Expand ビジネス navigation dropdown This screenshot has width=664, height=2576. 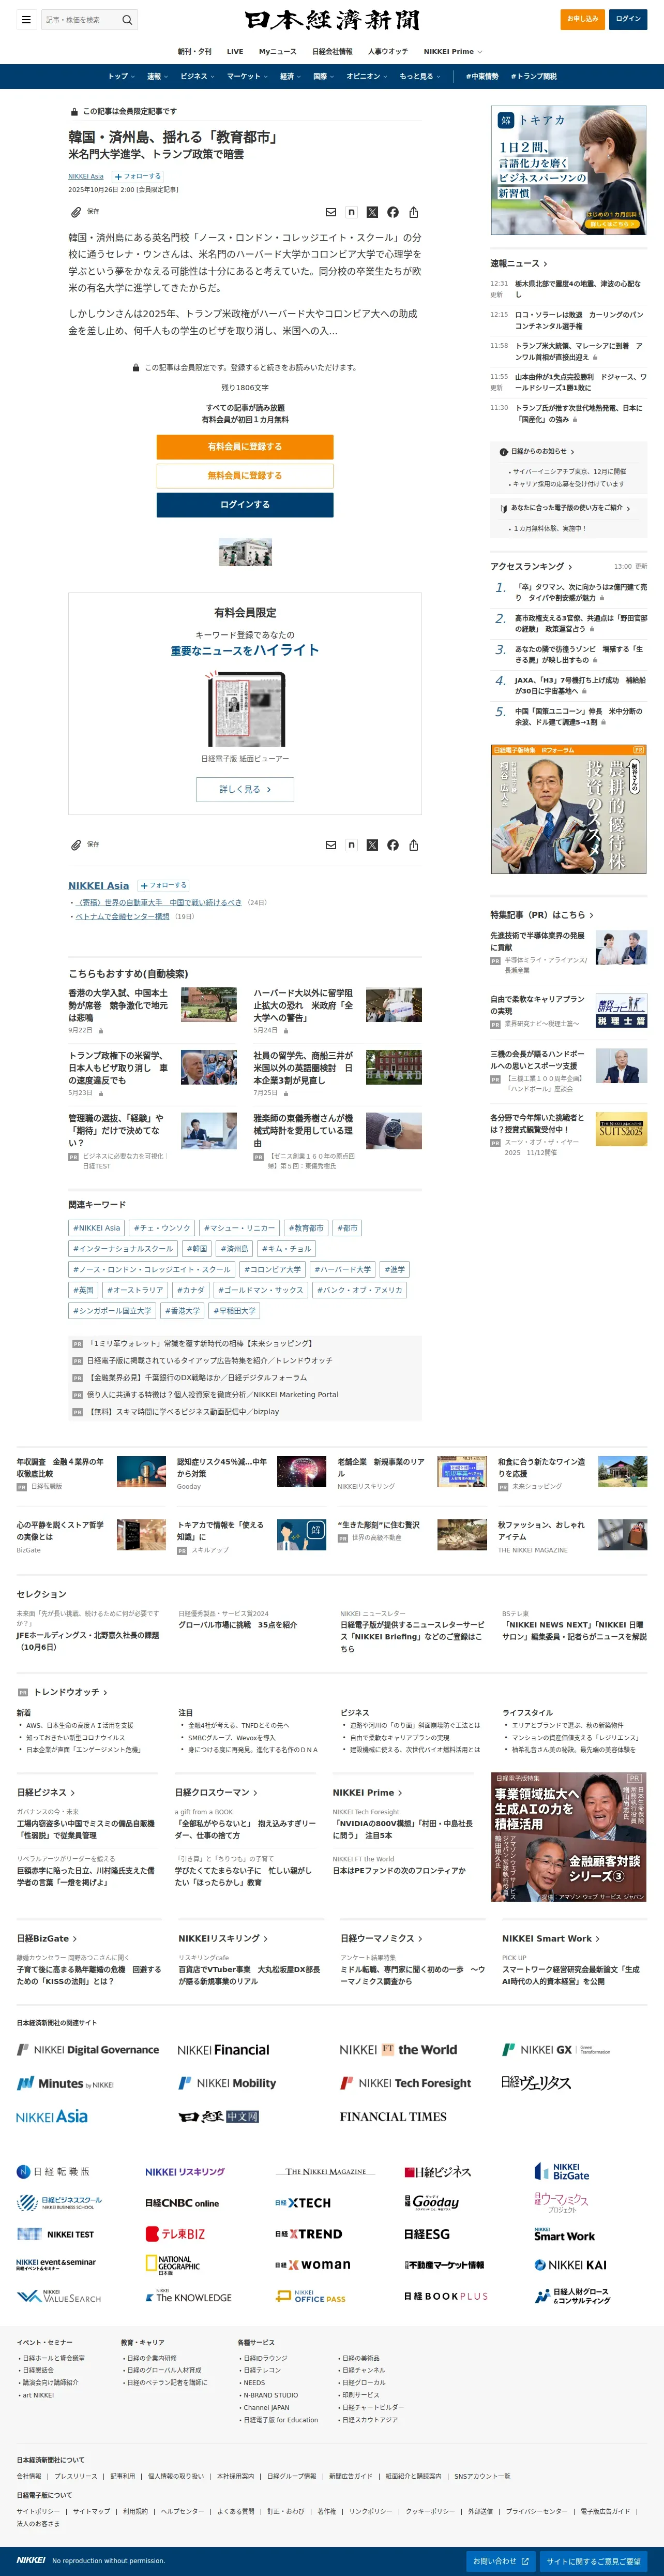(x=197, y=76)
